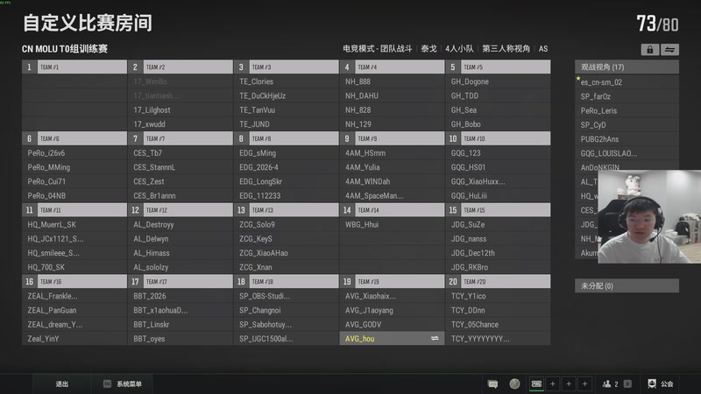The width and height of the screenshot is (701, 394).
Task: Select player 4AM_HSmm
Action: [392, 152]
